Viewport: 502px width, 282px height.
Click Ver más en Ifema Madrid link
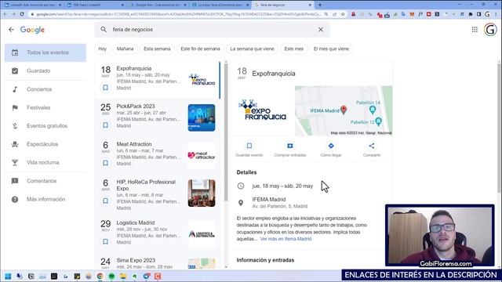pyautogui.click(x=286, y=239)
